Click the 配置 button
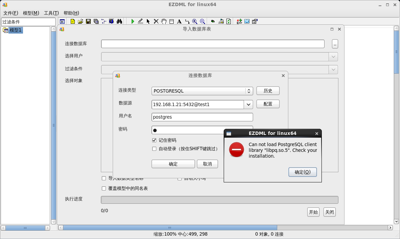 point(268,104)
